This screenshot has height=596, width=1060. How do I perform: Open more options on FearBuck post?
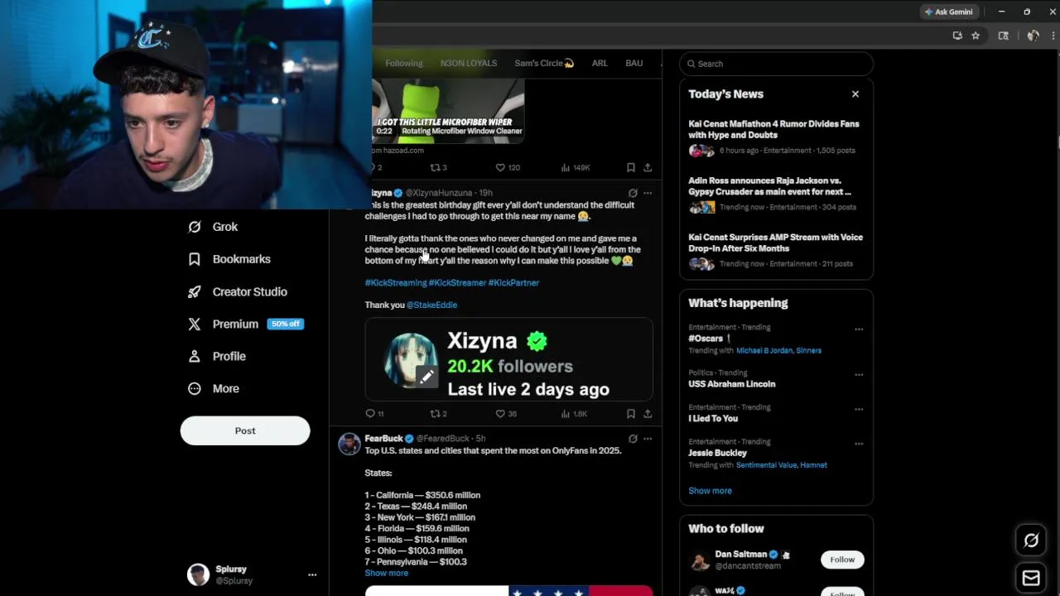648,439
